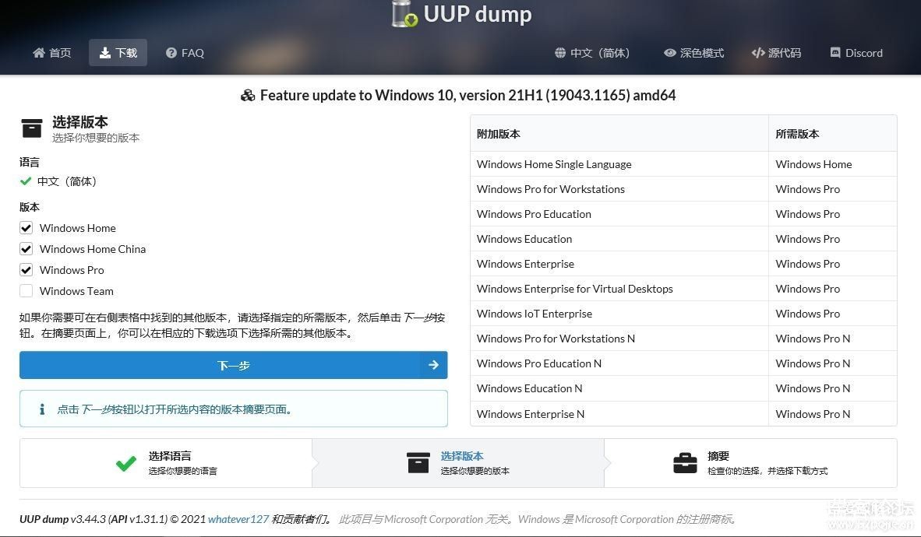Select Windows Home Single Language row
The height and width of the screenshot is (537, 921).
tap(683, 164)
